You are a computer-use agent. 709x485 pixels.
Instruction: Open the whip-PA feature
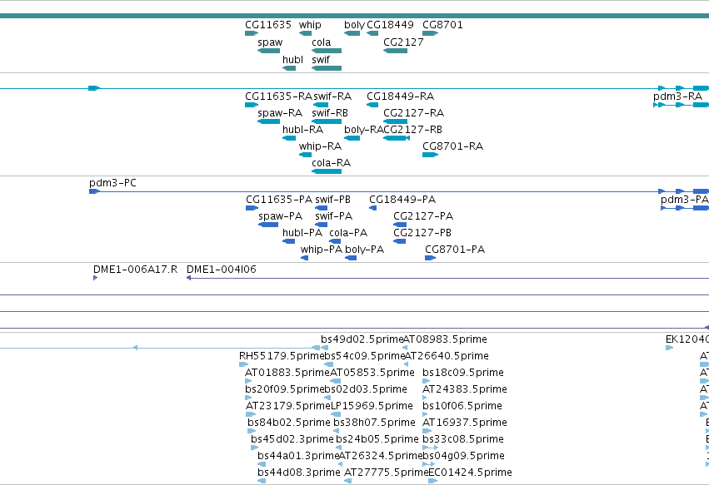(304, 258)
